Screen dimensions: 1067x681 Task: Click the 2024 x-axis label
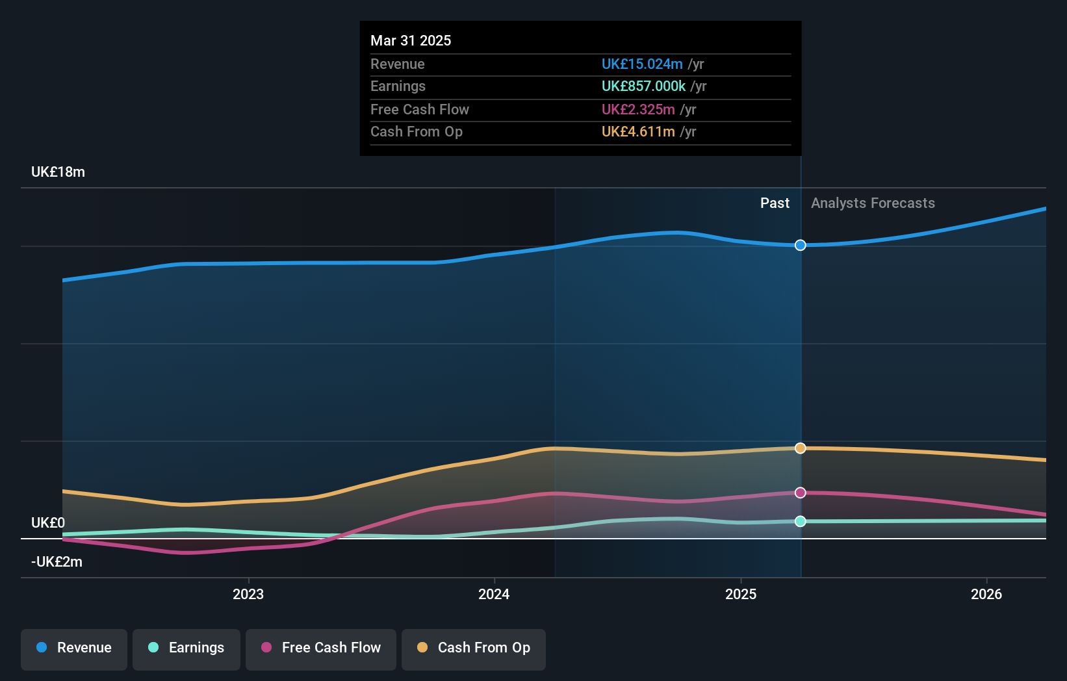click(494, 594)
